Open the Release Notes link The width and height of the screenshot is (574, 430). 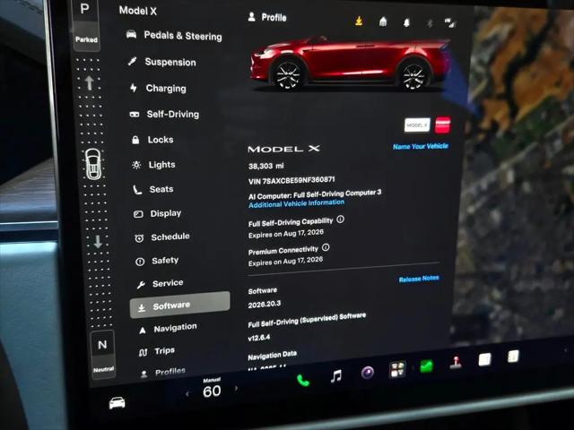point(419,279)
